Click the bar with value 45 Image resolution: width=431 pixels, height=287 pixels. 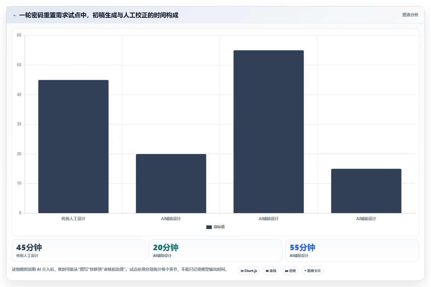(x=73, y=147)
